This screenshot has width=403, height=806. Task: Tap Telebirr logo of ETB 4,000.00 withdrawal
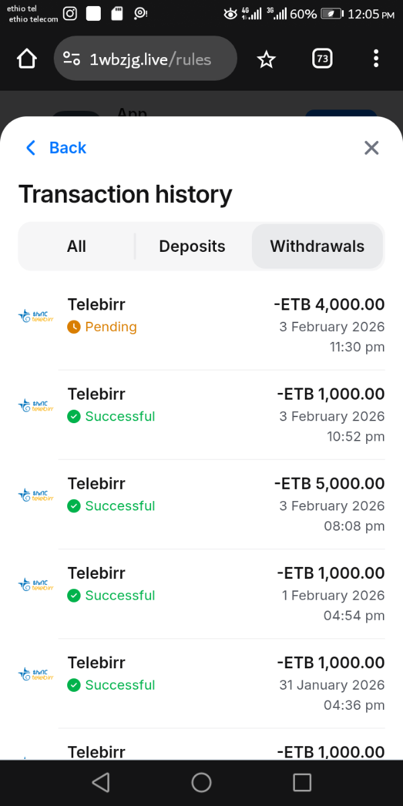point(35,316)
